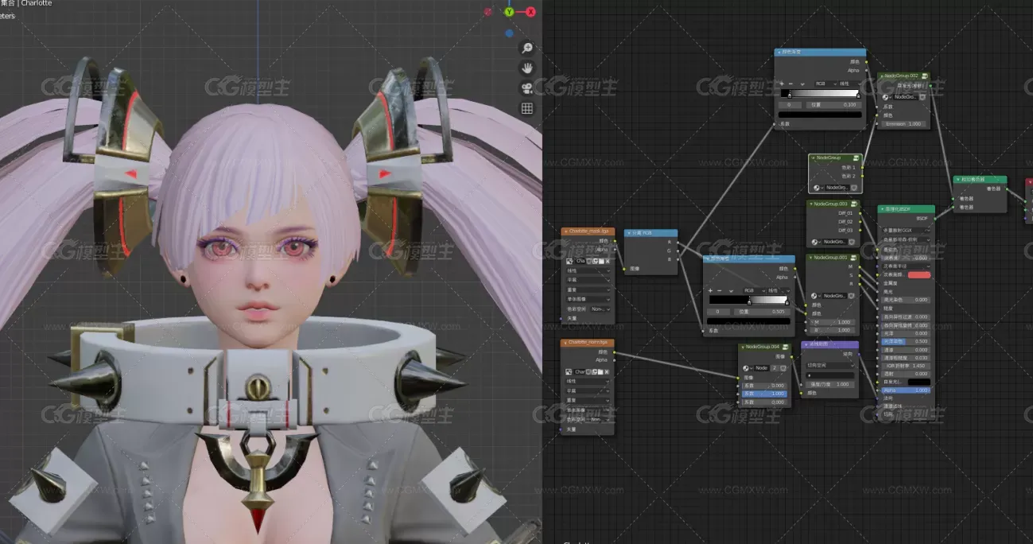Collapse the 分离 RGB node with its triangle
The height and width of the screenshot is (544, 1033).
coord(629,234)
